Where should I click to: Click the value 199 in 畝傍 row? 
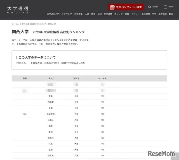pyautogui.click(x=102, y=126)
